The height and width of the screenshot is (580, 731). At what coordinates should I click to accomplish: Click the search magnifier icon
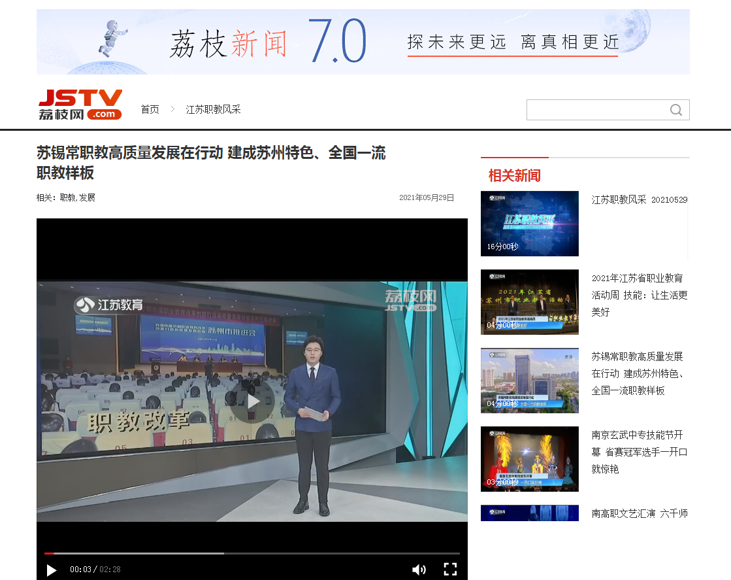[675, 110]
